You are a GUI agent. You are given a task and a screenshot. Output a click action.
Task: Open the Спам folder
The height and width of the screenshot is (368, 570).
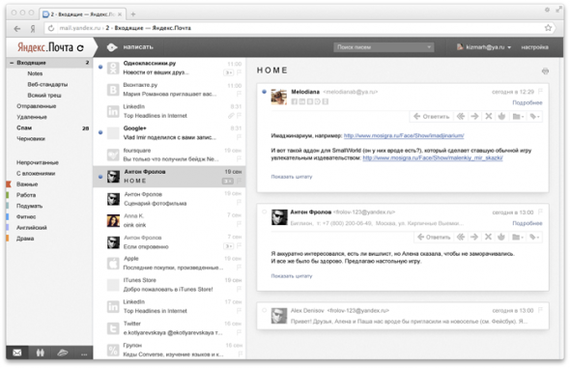coord(24,127)
